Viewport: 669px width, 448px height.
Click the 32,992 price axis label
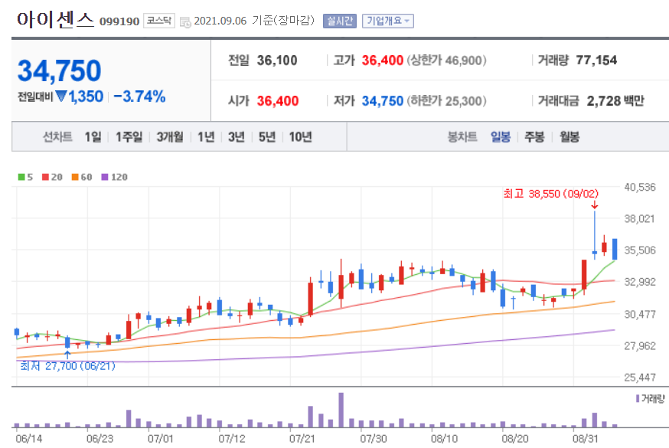click(640, 282)
